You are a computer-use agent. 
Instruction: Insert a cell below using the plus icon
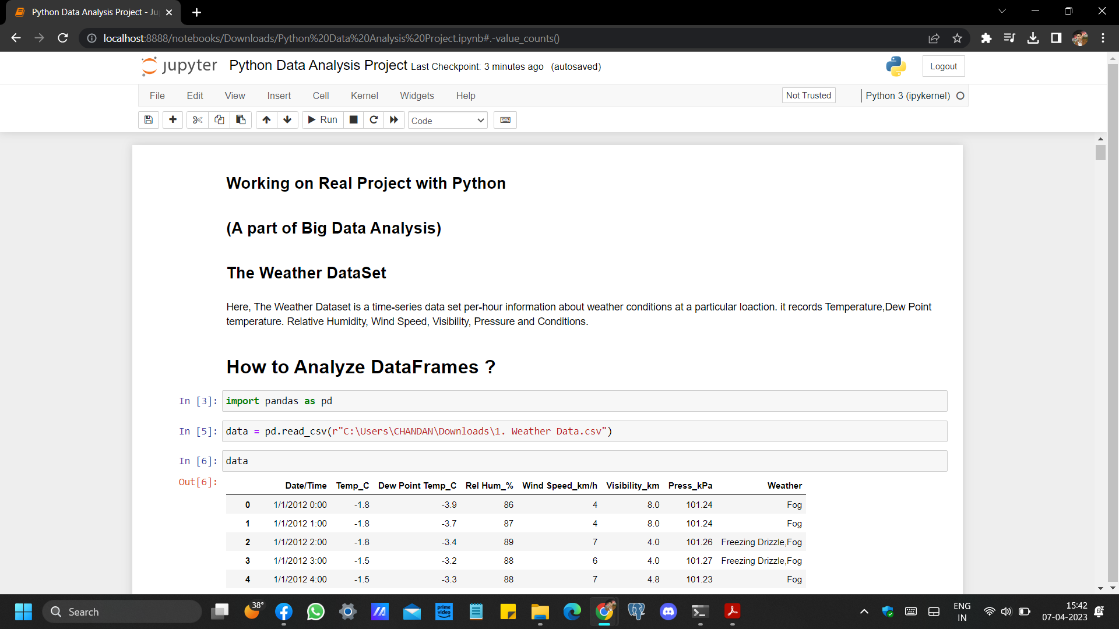click(x=173, y=120)
